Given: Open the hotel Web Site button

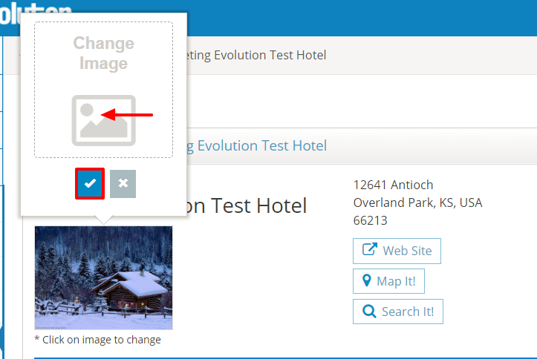Looking at the screenshot, I should (x=397, y=251).
